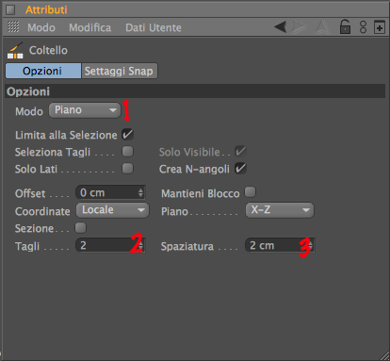
Task: Click the back arrow navigation icon
Action: (x=281, y=27)
